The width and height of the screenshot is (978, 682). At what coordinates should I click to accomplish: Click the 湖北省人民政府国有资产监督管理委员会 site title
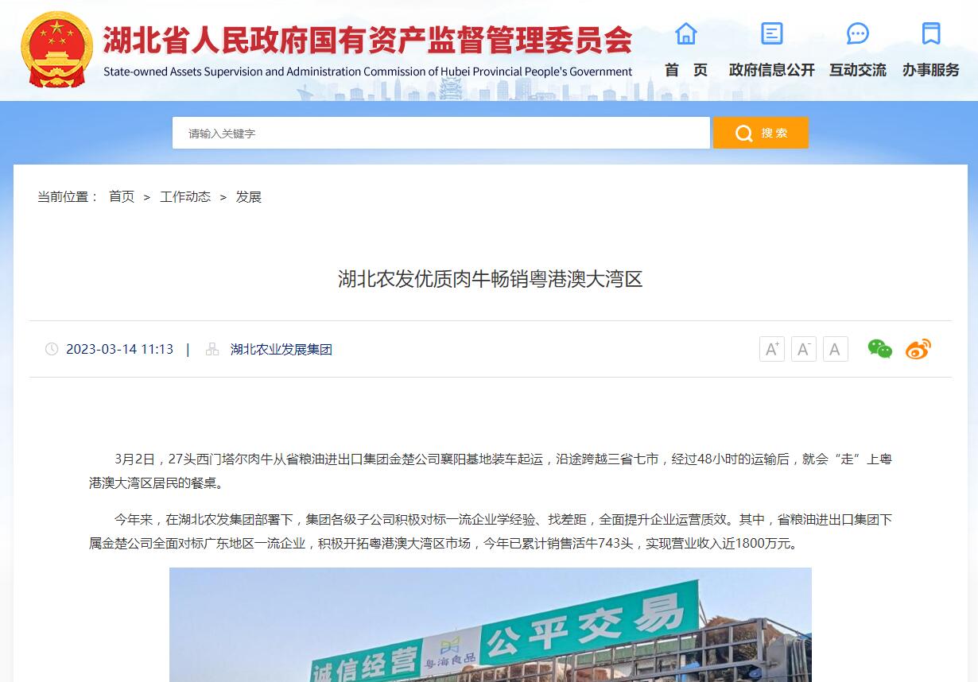[x=368, y=40]
